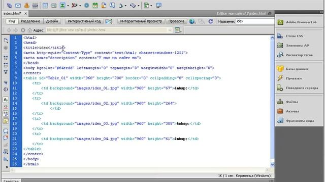Open the head tag dropdown arrow
Viewport: 325px width, 182px height.
(125, 6)
